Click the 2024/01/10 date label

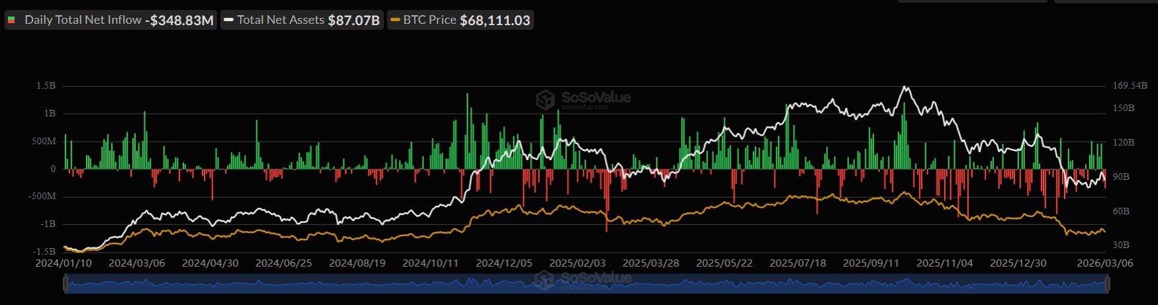coord(64,263)
